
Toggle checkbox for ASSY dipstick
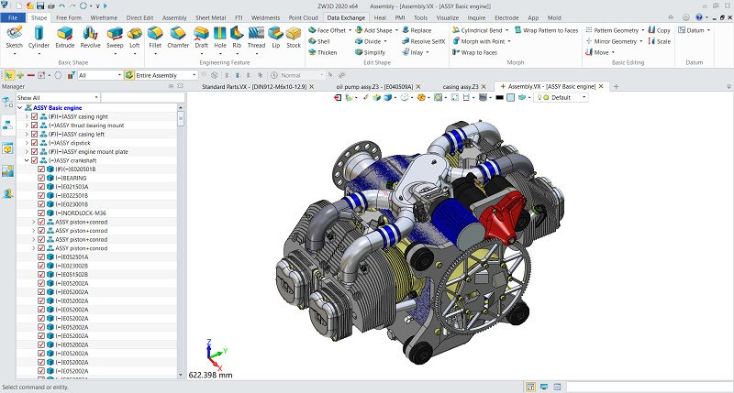[x=34, y=143]
